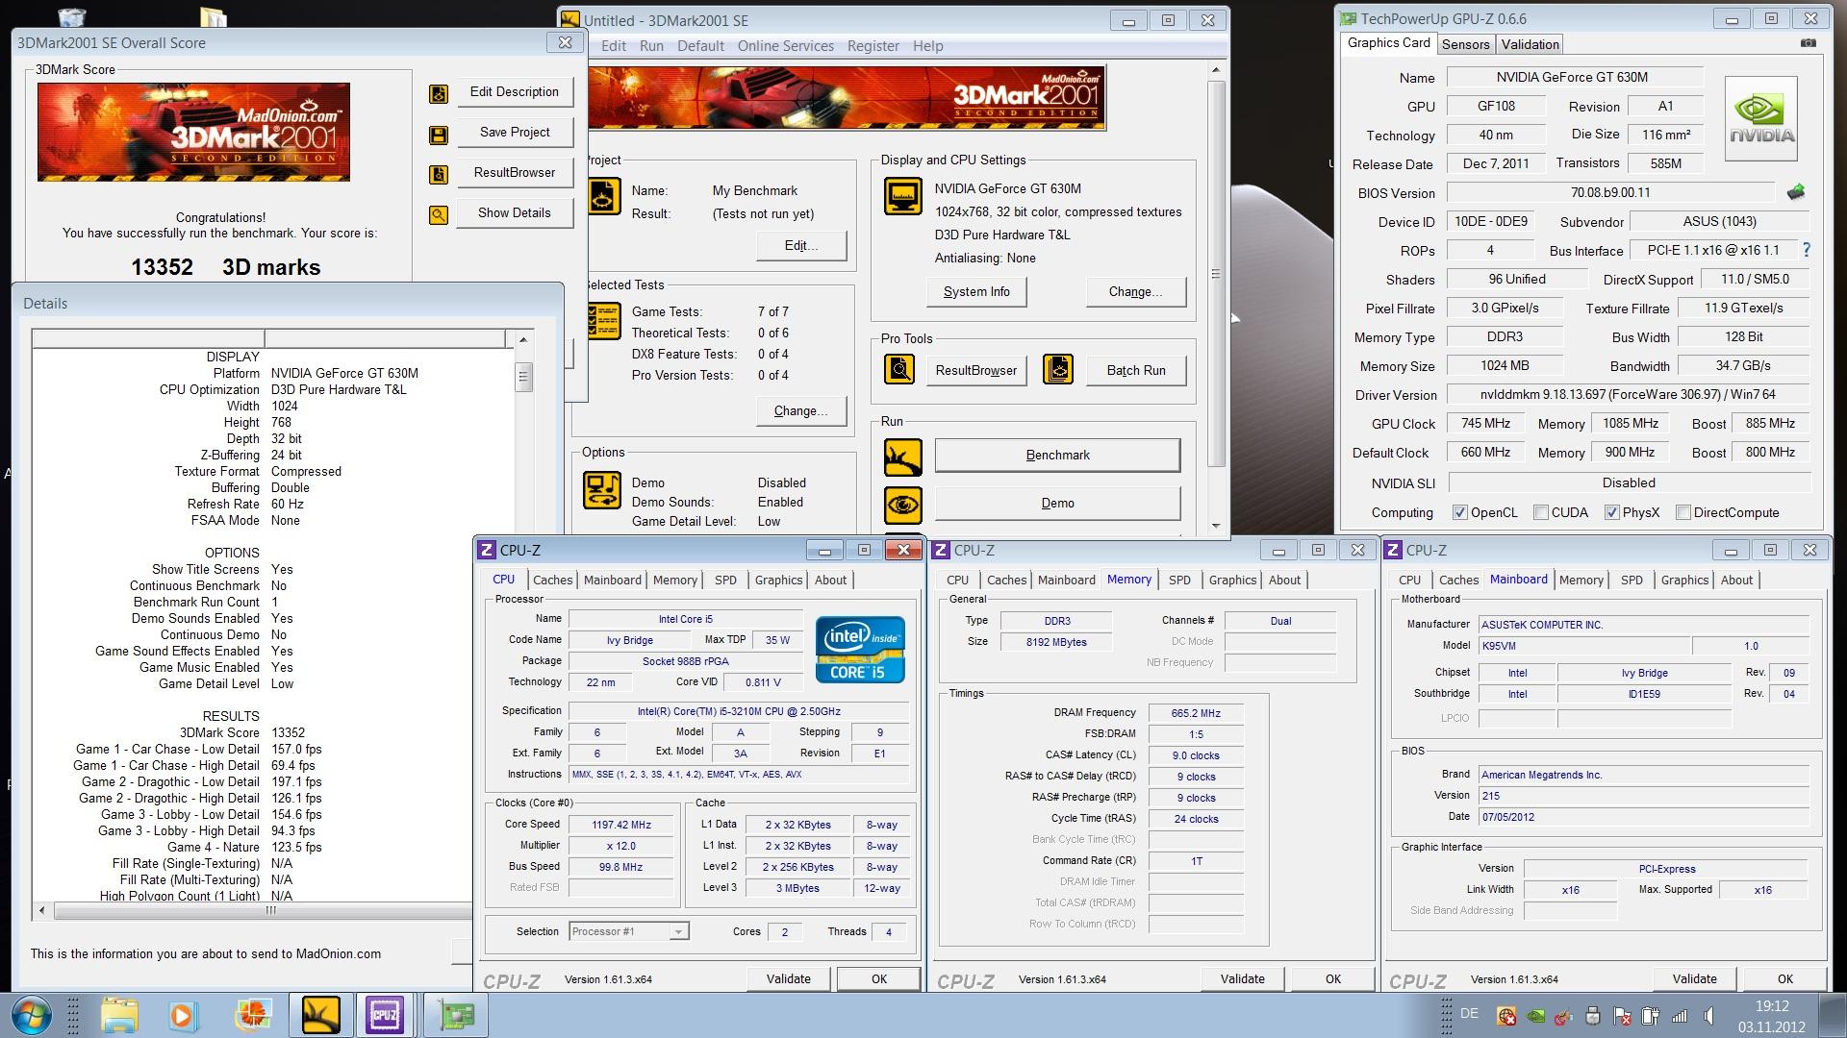Launch Windows Media Player from the taskbar
Viewport: 1847px width, 1038px height.
point(182,1015)
